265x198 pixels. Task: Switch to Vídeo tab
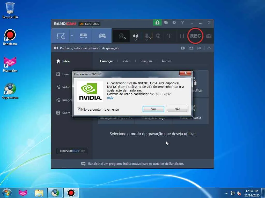pyautogui.click(x=126, y=61)
